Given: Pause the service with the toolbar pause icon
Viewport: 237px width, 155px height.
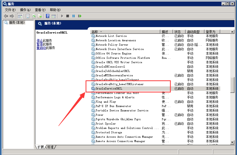Looking at the screenshot, I should (74, 16).
